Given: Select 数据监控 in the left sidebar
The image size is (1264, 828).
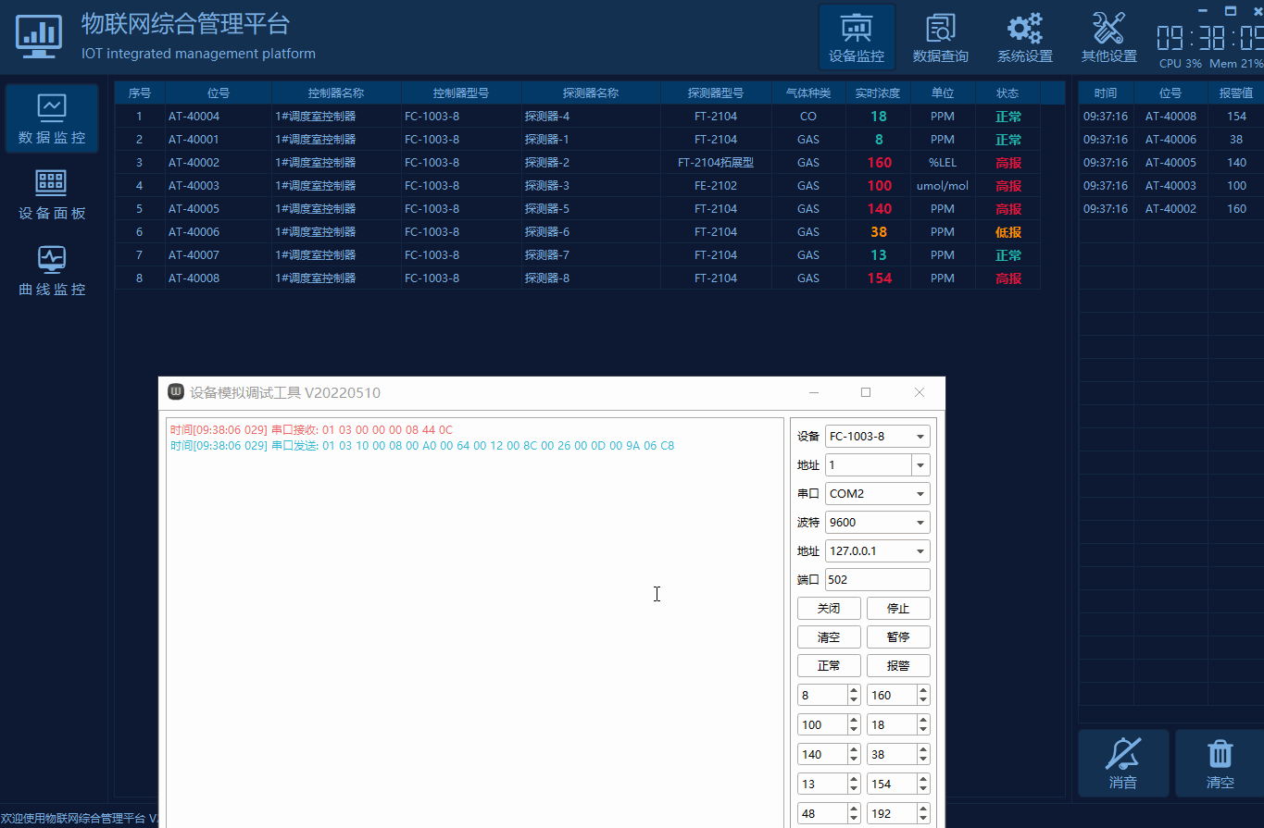Looking at the screenshot, I should [x=52, y=118].
